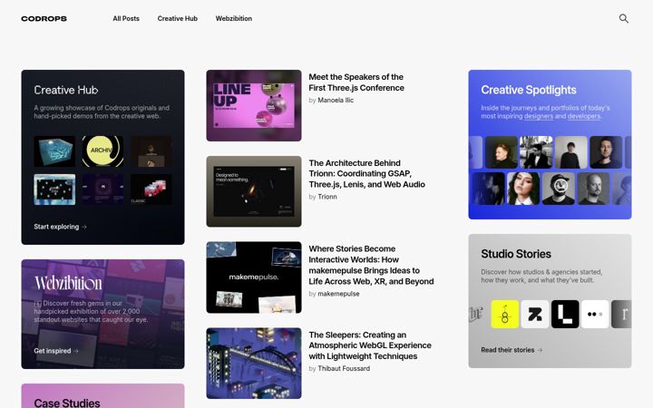Open the yellow ARCHIV demo thumbnail
This screenshot has height=408, width=653.
click(102, 151)
